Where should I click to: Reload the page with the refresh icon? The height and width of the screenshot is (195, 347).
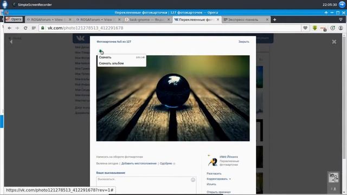25,28
